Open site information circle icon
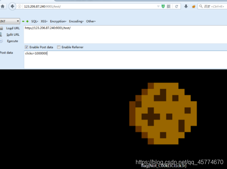This screenshot has width=227, height=169. [19, 6]
